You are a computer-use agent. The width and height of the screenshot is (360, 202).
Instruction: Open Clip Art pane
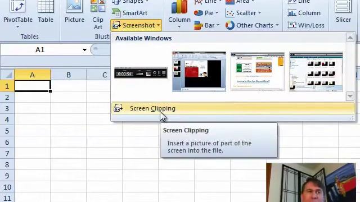pyautogui.click(x=98, y=15)
